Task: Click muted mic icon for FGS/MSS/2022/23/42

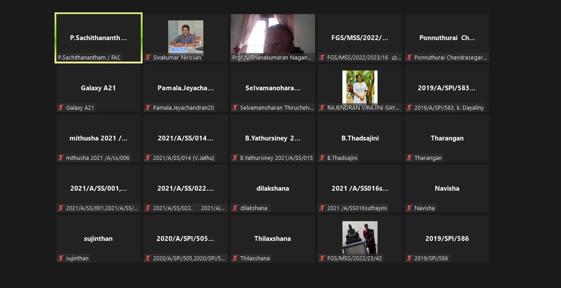Action: [x=323, y=258]
